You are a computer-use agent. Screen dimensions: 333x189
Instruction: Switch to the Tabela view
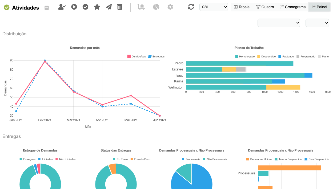[x=242, y=7]
